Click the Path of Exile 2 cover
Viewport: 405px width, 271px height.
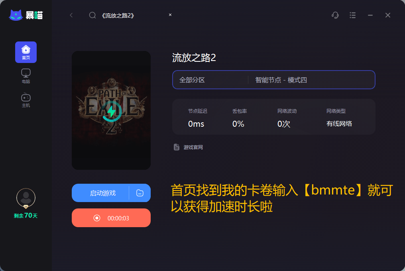(x=111, y=110)
